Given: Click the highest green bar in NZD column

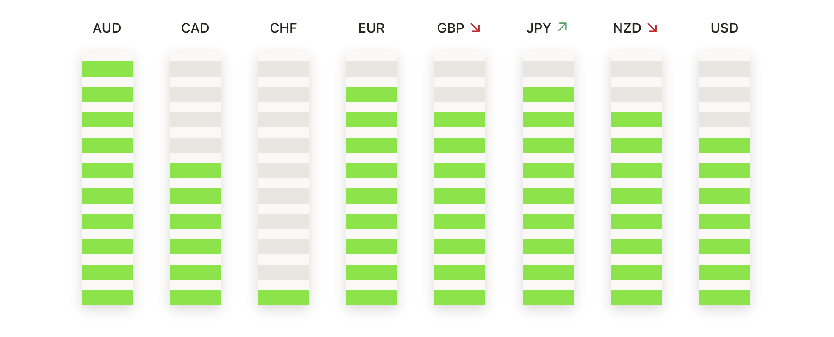Looking at the screenshot, I should [636, 120].
